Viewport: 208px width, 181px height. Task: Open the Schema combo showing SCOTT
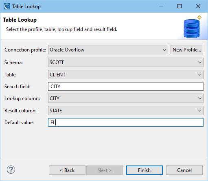(126, 63)
